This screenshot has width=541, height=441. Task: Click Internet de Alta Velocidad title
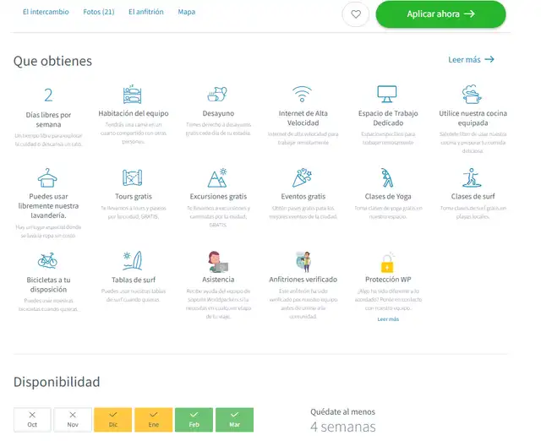303,118
